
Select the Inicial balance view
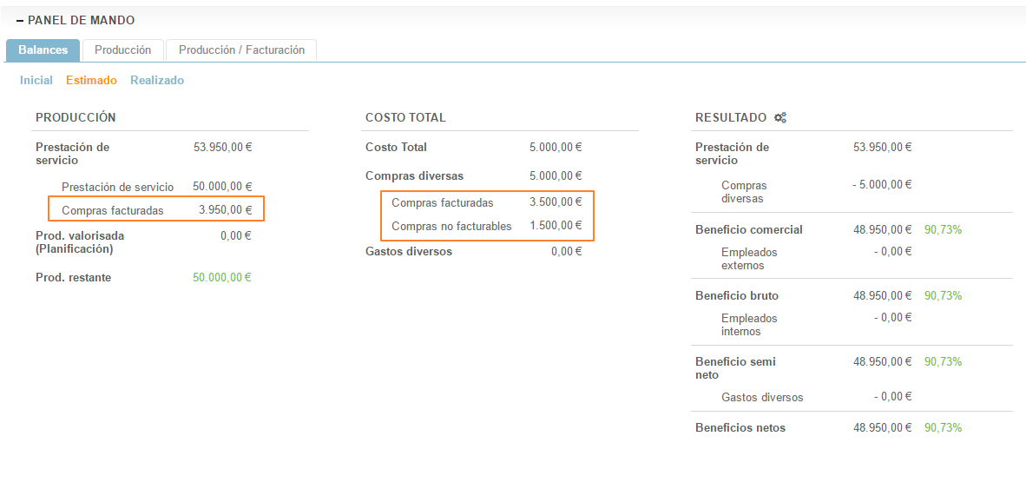pos(36,81)
